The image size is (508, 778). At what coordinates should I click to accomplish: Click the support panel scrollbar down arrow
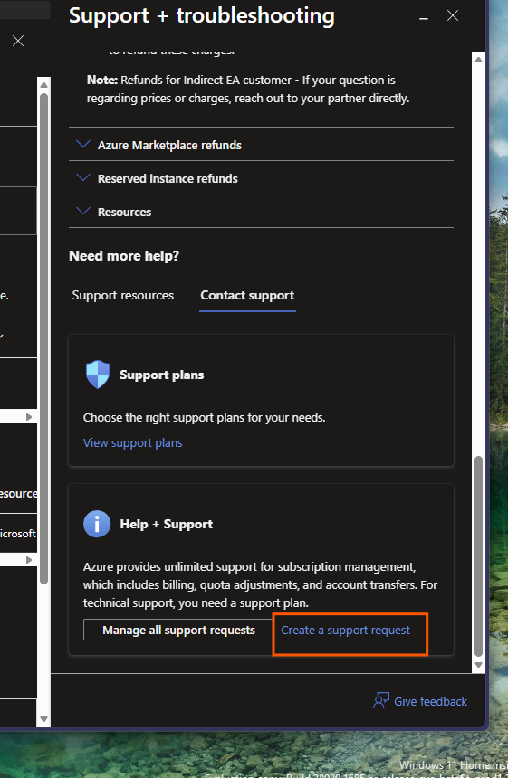point(478,665)
